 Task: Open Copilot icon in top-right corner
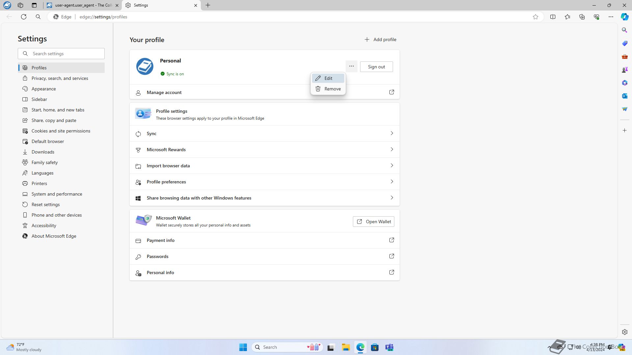(x=624, y=17)
